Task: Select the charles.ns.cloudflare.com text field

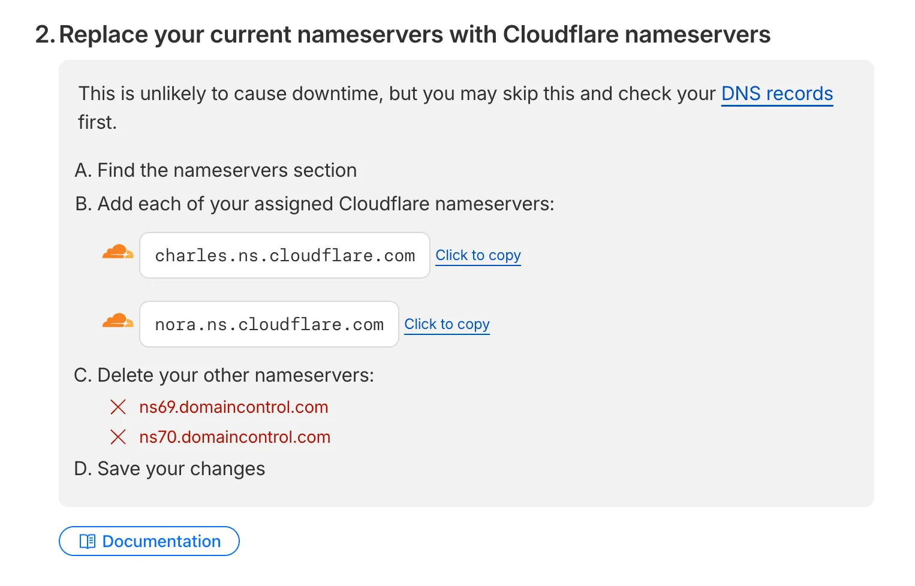Action: (x=284, y=255)
